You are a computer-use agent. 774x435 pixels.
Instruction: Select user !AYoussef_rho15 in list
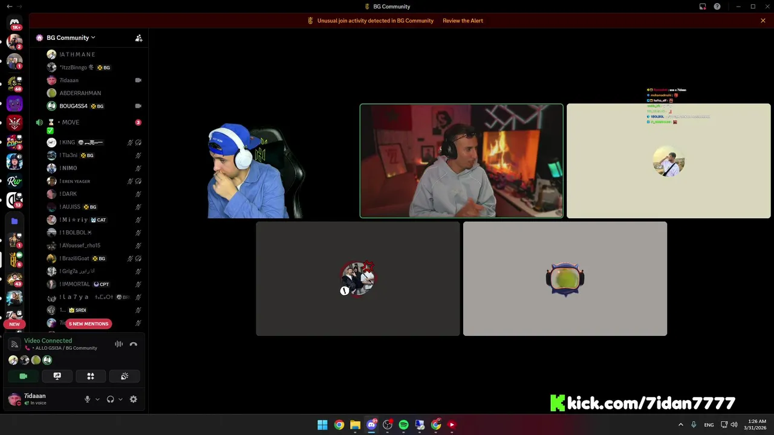point(96,245)
